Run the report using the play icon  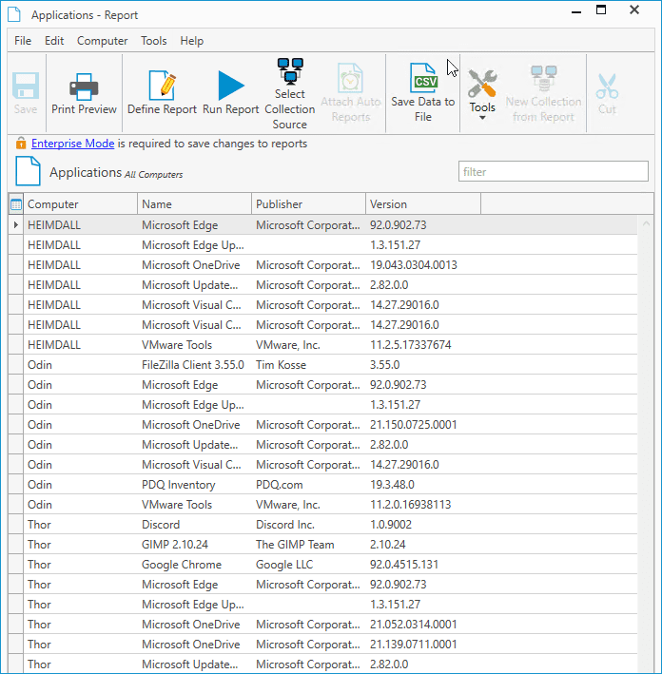pyautogui.click(x=231, y=86)
